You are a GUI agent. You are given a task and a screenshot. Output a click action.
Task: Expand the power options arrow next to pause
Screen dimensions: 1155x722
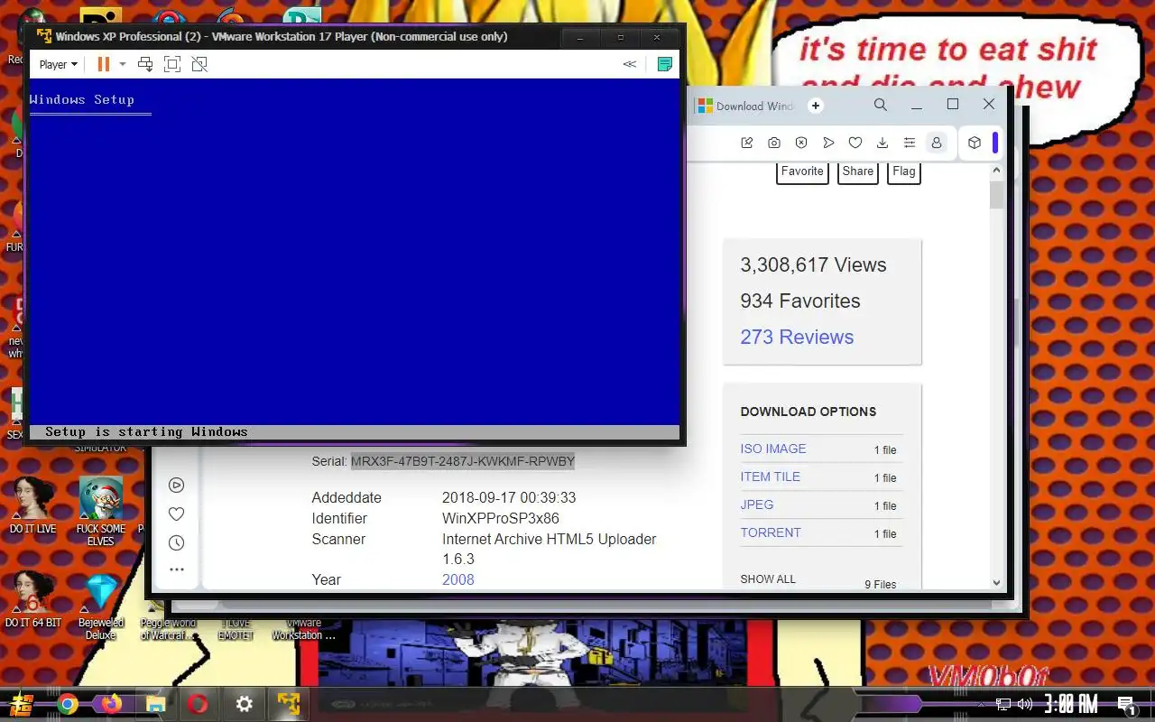coord(123,64)
